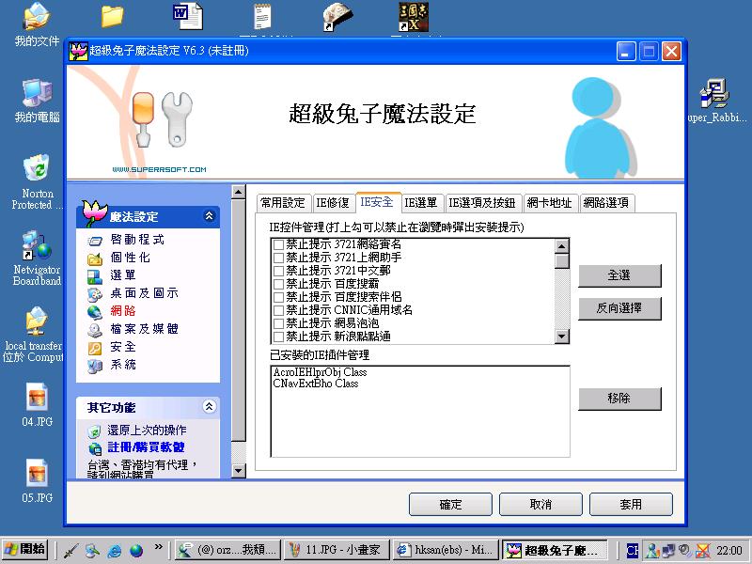The width and height of the screenshot is (752, 564).
Task: Confirm with the 確定 button
Action: [x=450, y=505]
